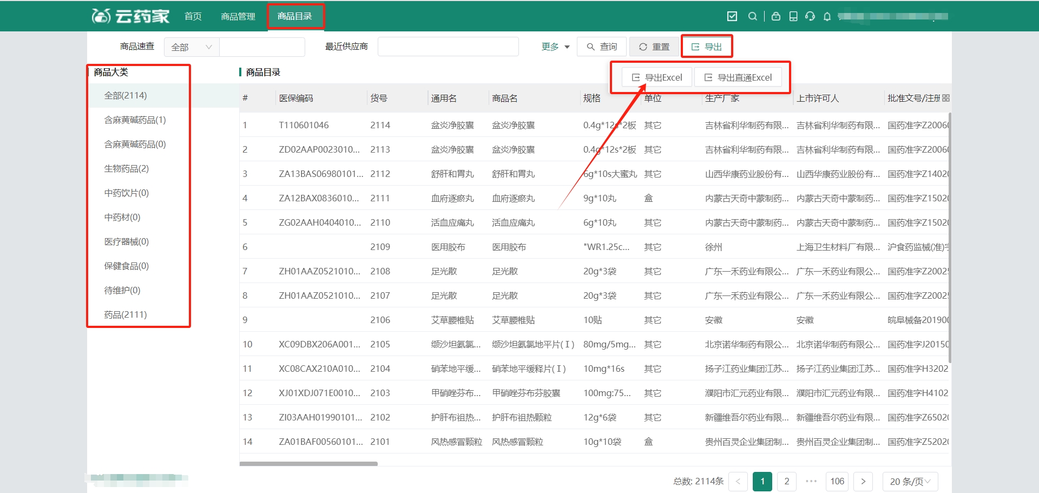Click the 货号 column header
1039x493 pixels.
click(x=379, y=98)
